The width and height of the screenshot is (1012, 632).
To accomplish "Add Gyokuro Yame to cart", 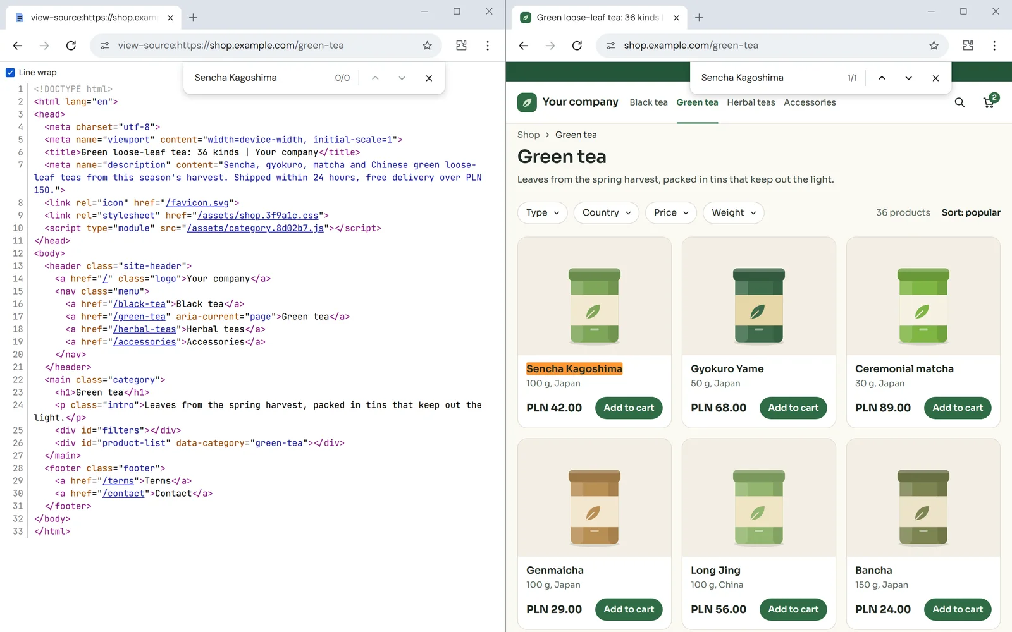I will (793, 408).
